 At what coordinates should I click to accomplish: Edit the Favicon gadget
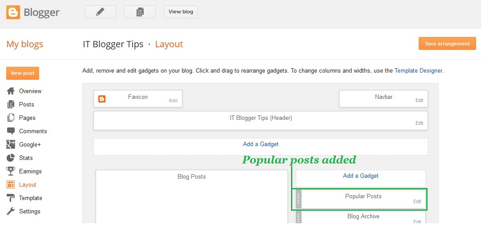click(174, 100)
